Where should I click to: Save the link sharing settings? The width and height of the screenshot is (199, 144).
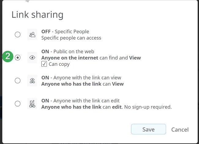[x=148, y=129]
